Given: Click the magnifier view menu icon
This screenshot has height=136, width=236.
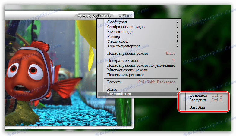Looking at the screenshot, I should point(99,16).
